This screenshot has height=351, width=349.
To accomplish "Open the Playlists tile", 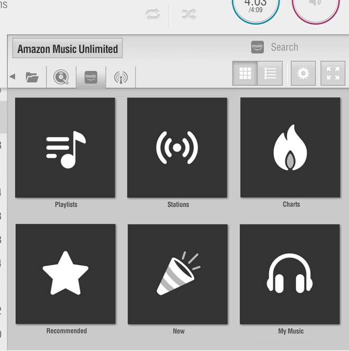I will tap(65, 148).
